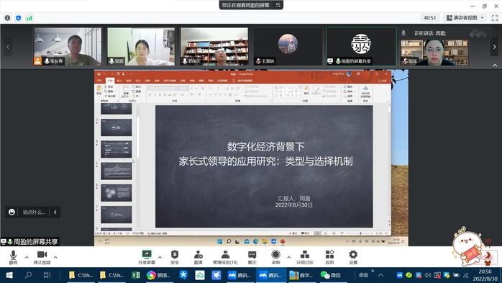This screenshot has height=283, width=502.
Task: Open Share Screen (共享屏幕)
Action: click(147, 257)
